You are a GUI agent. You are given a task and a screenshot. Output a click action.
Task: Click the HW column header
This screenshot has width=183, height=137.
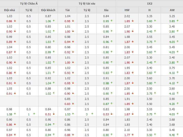coord(127,10)
